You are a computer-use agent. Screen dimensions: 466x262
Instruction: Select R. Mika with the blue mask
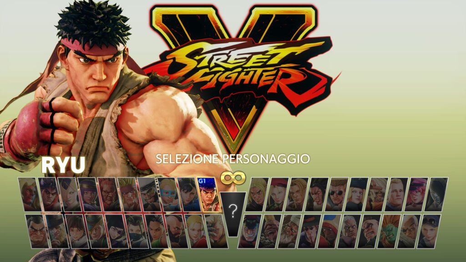(168, 195)
